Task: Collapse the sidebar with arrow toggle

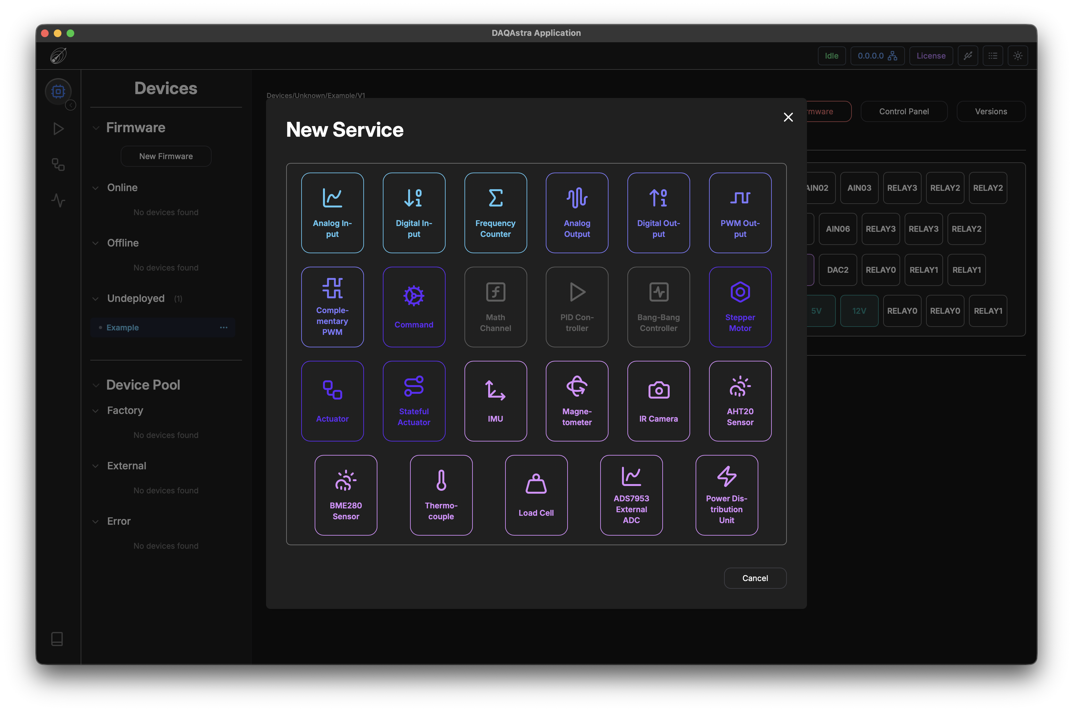Action: tap(71, 105)
